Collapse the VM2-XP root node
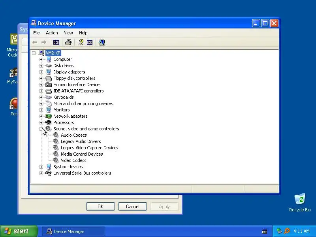This screenshot has width=316, height=237. tap(34, 53)
